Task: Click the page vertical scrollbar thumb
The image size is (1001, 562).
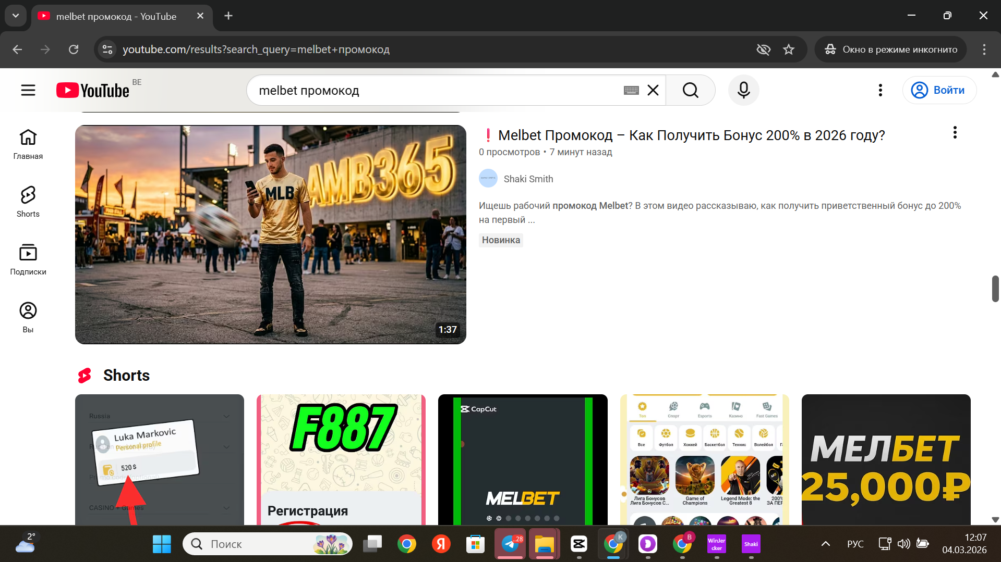Action: (x=995, y=289)
